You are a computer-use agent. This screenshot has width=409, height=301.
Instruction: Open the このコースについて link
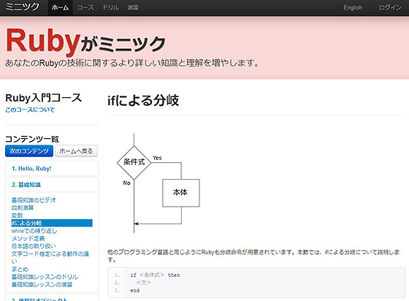click(30, 110)
